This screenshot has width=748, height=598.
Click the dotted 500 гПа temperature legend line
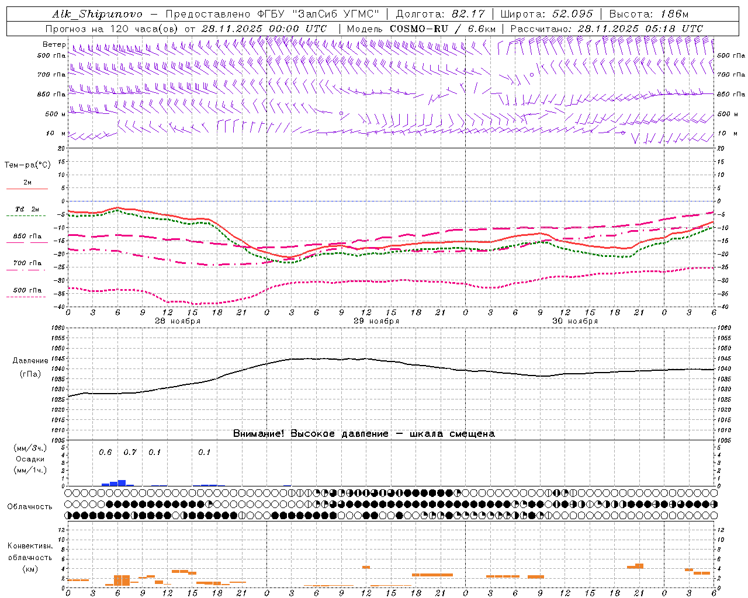coord(27,297)
